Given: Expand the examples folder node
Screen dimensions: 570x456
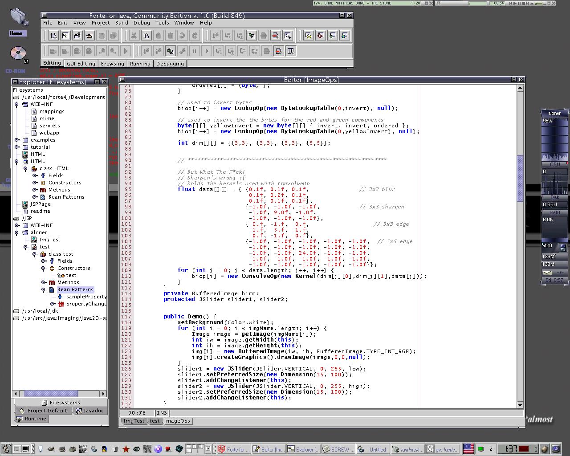Looking at the screenshot, I should [x=17, y=140].
